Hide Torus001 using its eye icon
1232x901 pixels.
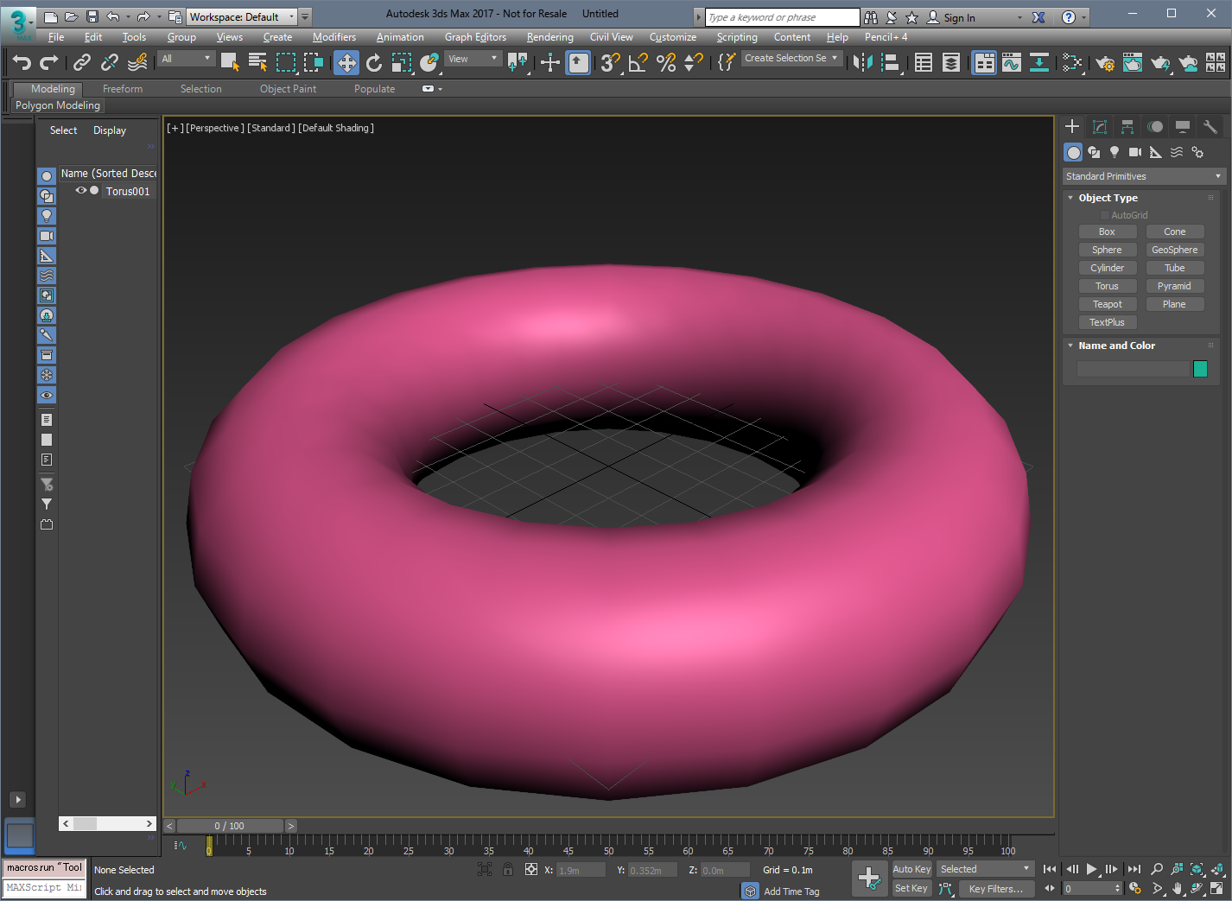[x=81, y=191]
